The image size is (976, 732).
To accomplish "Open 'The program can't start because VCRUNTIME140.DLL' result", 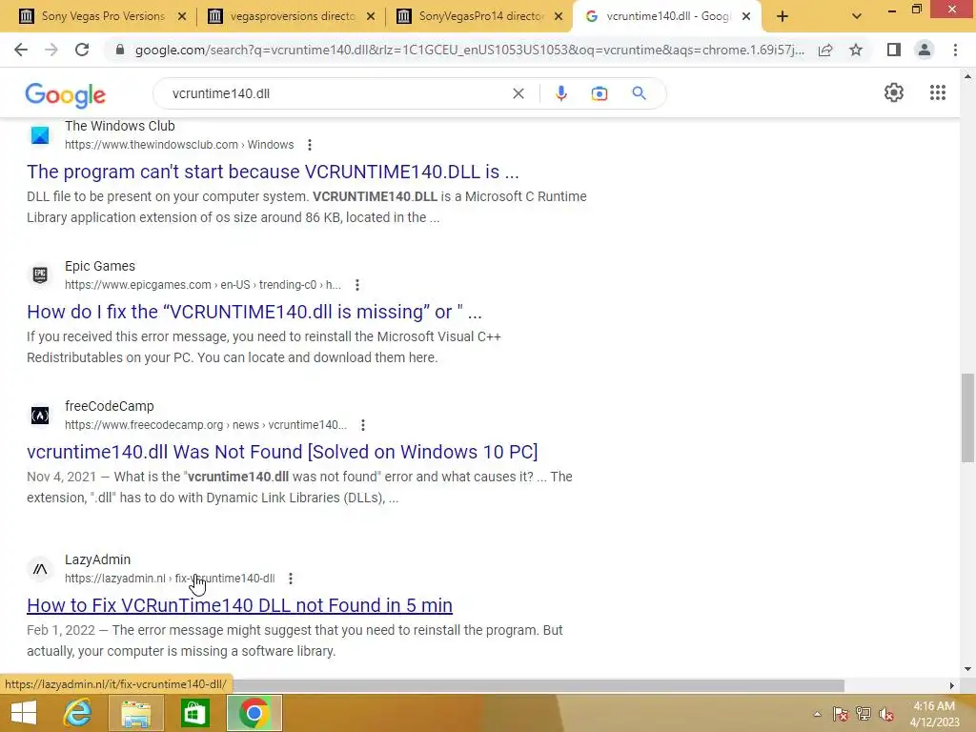I will click(x=273, y=172).
